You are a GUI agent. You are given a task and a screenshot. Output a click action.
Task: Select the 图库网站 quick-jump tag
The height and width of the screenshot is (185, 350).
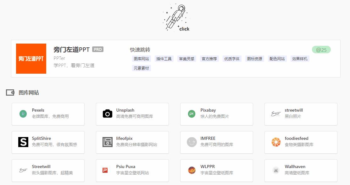pos(142,59)
